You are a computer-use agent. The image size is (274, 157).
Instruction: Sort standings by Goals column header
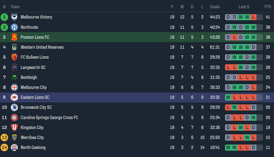click(215, 7)
